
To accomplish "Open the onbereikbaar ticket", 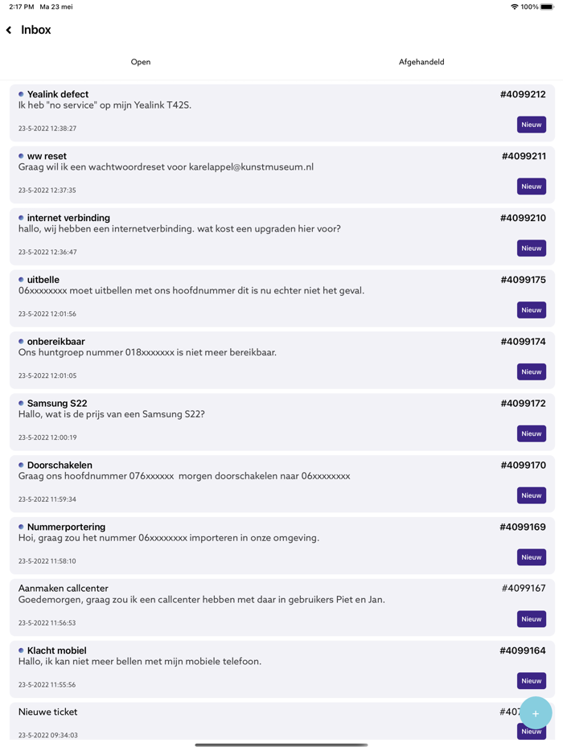I will 55,342.
